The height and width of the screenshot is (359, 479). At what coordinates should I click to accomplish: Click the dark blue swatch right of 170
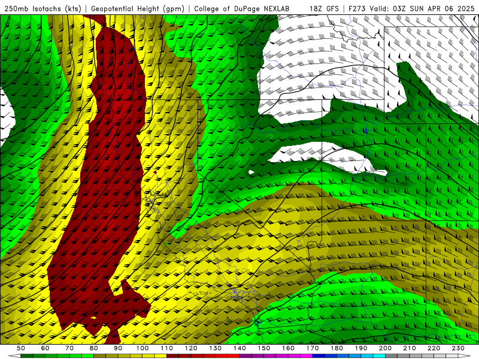pyautogui.click(x=319, y=356)
